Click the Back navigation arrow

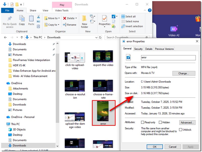tap(5, 37)
